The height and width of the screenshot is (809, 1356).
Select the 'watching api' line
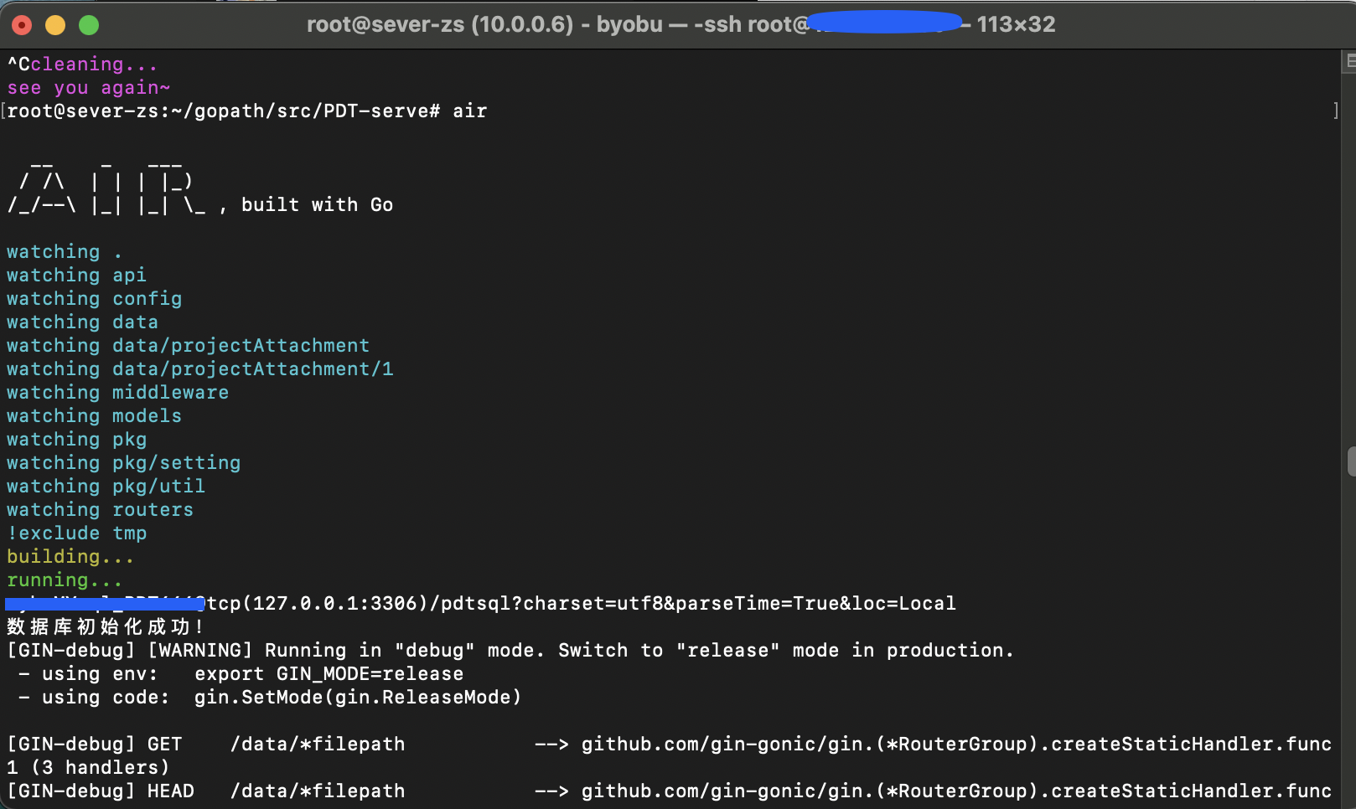point(75,275)
